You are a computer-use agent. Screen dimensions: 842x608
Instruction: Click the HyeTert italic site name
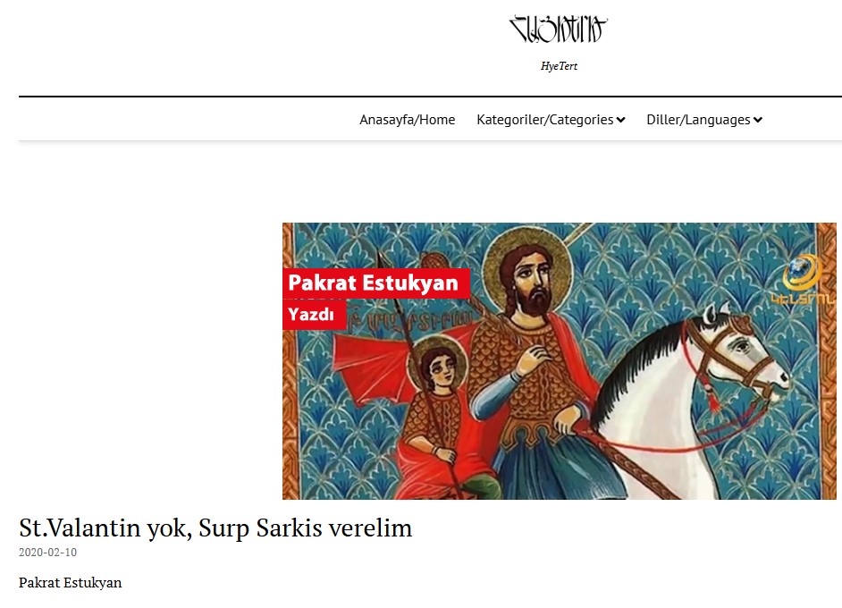click(559, 66)
